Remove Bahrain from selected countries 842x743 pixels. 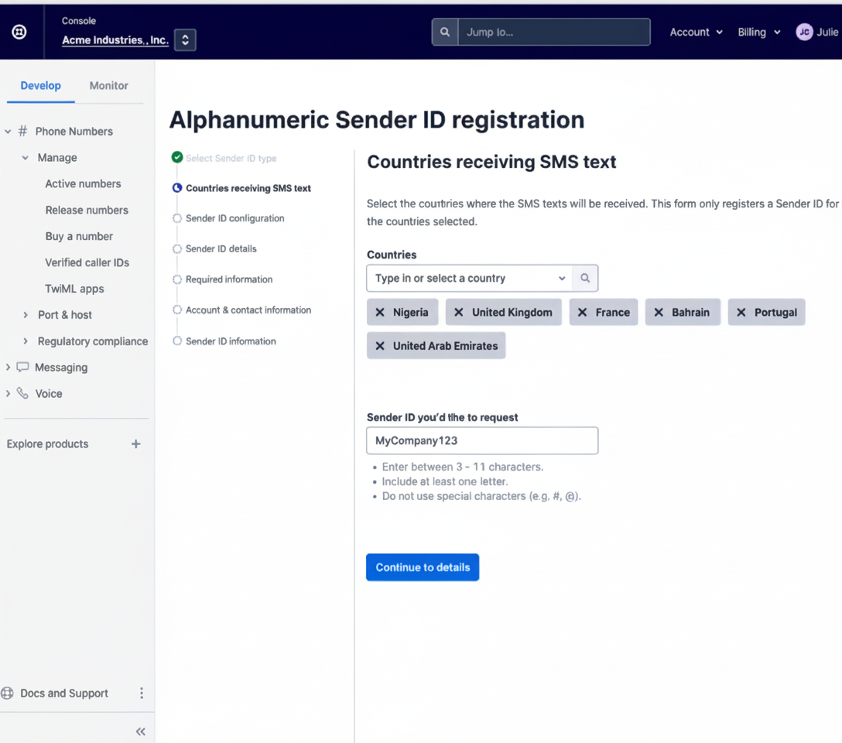[x=659, y=312]
